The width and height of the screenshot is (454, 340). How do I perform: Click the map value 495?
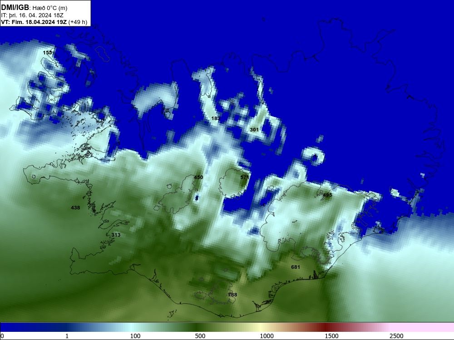[327, 195]
